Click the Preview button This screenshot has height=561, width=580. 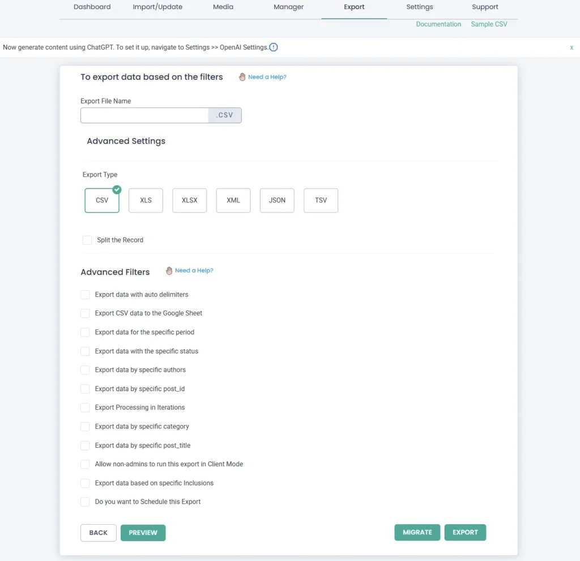[143, 533]
